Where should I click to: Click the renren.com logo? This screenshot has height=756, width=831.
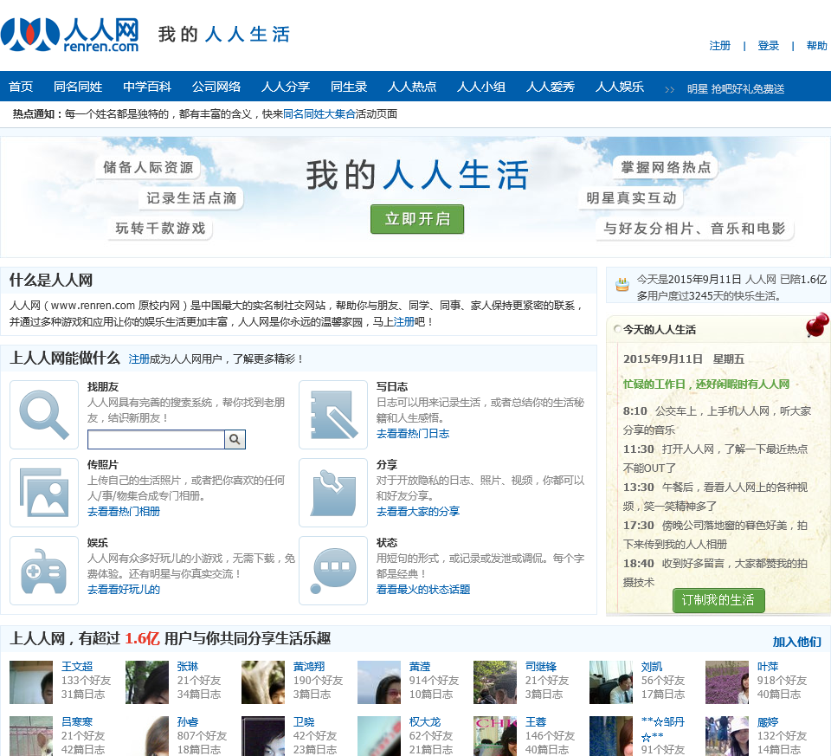click(70, 35)
